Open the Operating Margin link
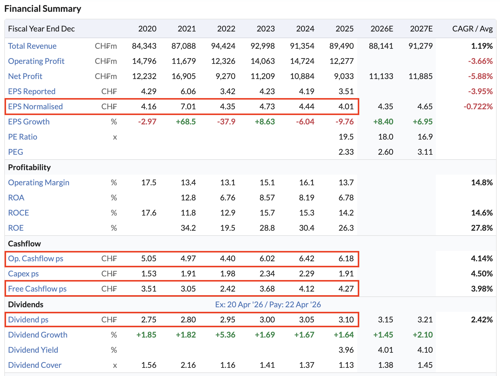This screenshot has width=500, height=376. click(x=39, y=183)
